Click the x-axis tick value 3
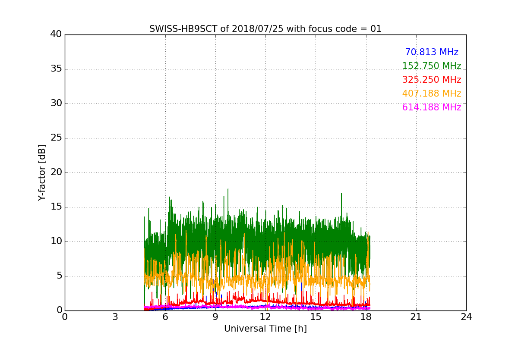518x345 pixels. point(115,317)
